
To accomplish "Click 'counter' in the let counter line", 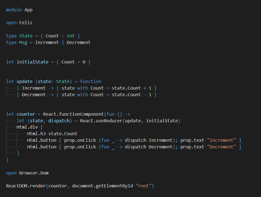I will [x=26, y=114].
